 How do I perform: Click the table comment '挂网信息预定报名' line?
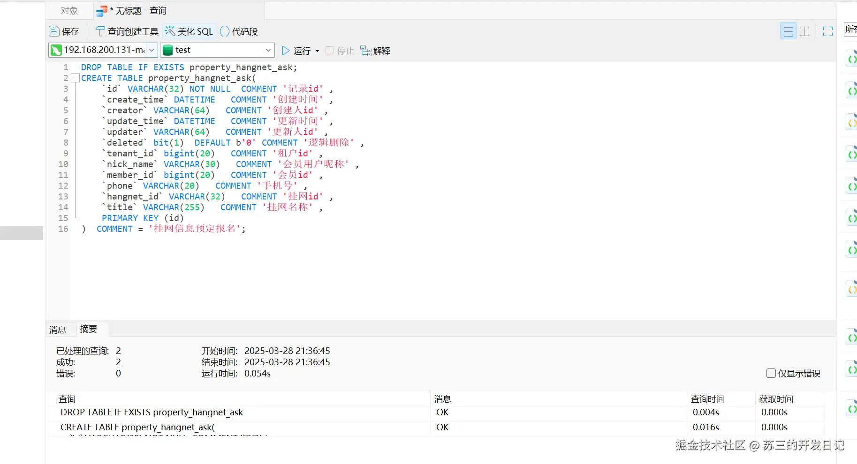click(x=164, y=229)
